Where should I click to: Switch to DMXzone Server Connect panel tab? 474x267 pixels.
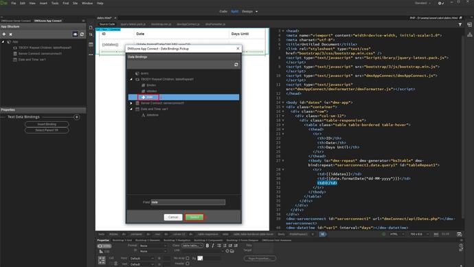[16, 21]
